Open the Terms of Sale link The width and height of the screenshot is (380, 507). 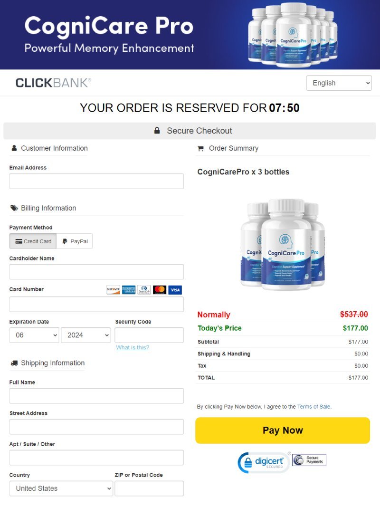point(314,407)
